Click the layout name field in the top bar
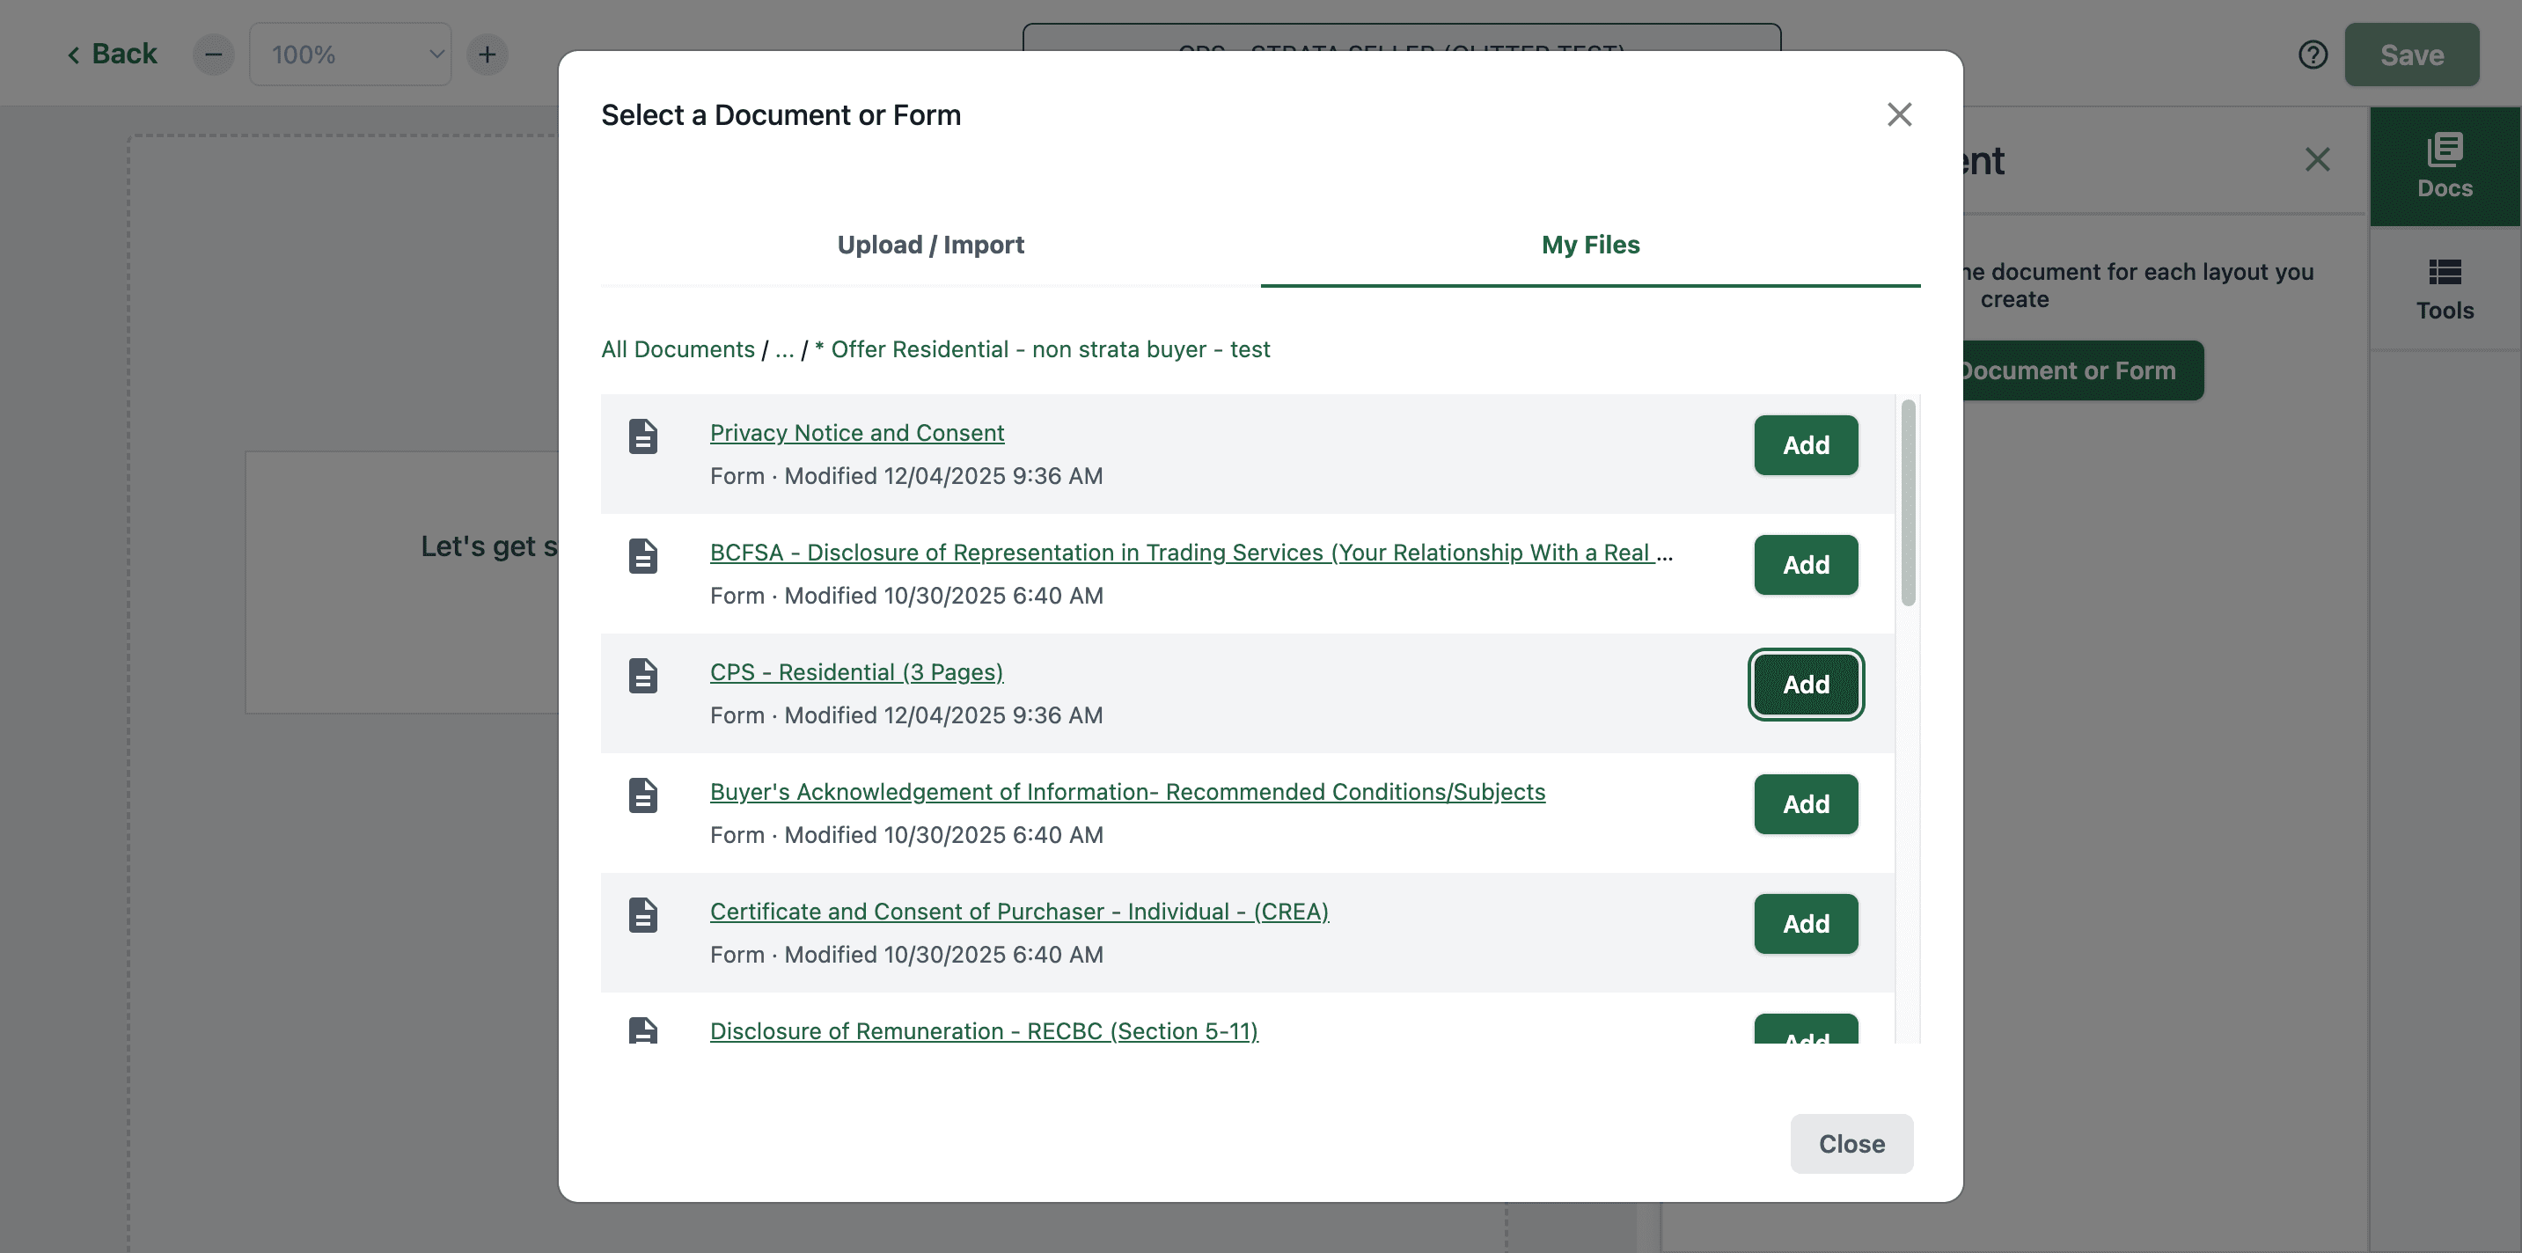Image resolution: width=2522 pixels, height=1253 pixels. (x=1401, y=39)
